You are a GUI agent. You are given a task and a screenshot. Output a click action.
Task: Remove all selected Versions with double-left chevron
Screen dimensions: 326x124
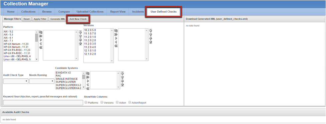[x=116, y=46]
